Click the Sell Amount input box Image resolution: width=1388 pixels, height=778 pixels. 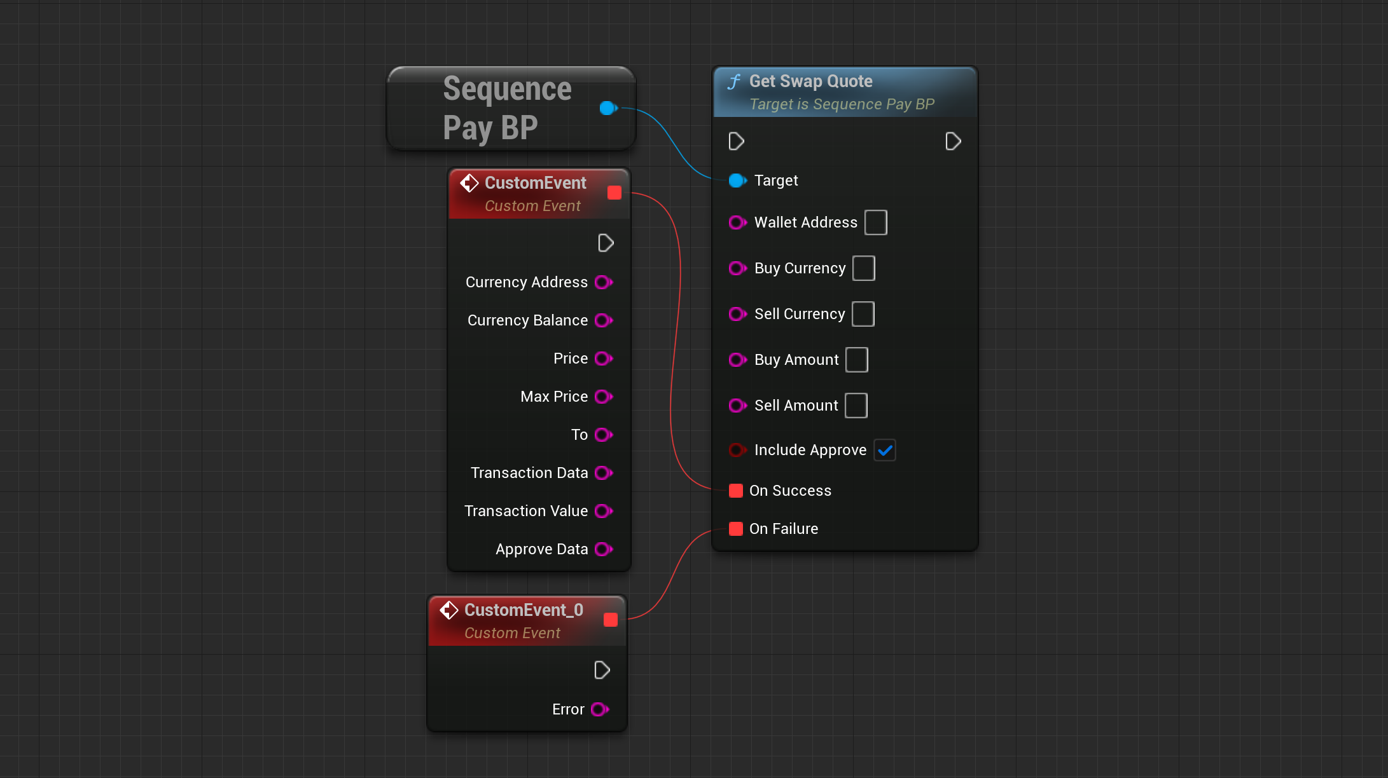tap(856, 406)
